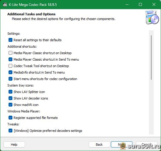Disable Media Player Classic Send To shortcut
Screen dimensions: 161x151
point(11,59)
